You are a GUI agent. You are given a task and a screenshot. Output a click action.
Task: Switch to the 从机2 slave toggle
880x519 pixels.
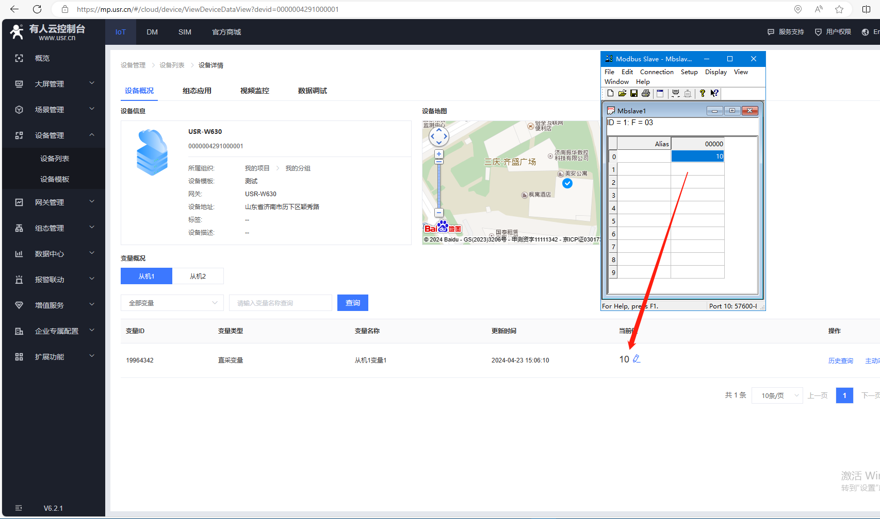198,276
